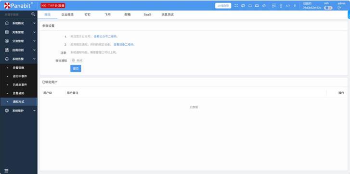Viewport: 350px width, 174px height.
Task: Open the 邮箱 tab
Action: pos(128,14)
